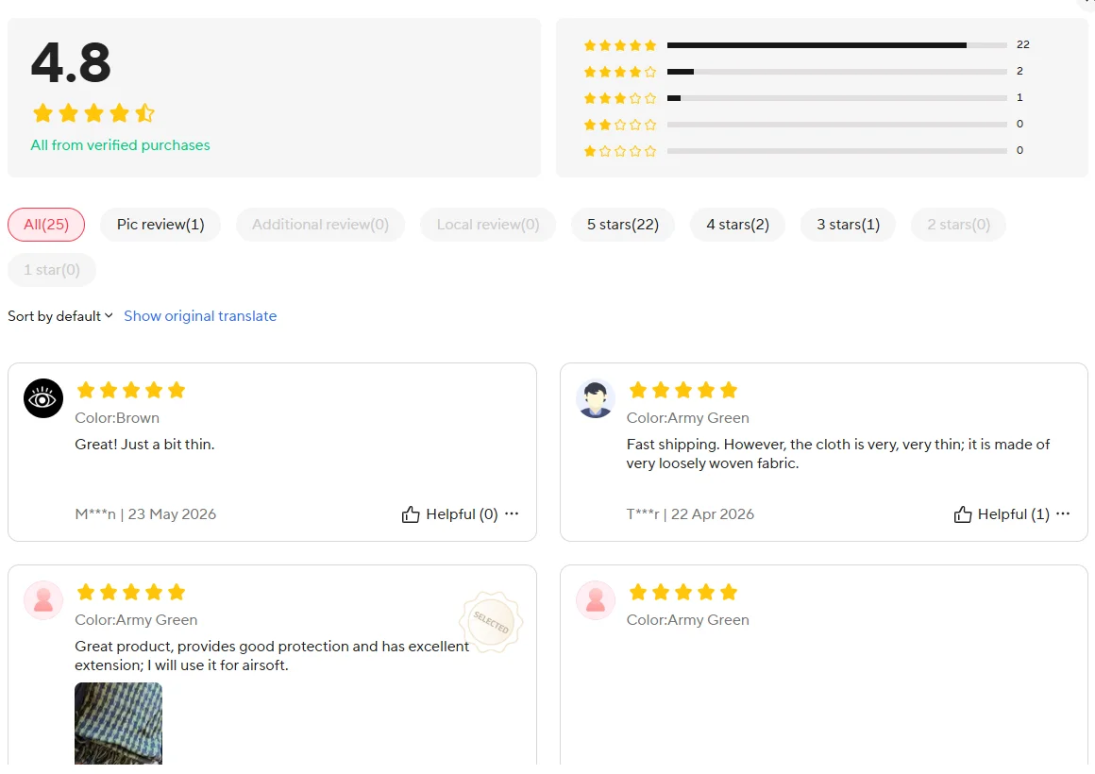
Task: Open avatar of the empty Army Green review
Action: [595, 600]
